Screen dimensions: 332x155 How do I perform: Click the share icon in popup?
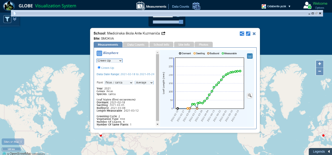coord(242,33)
